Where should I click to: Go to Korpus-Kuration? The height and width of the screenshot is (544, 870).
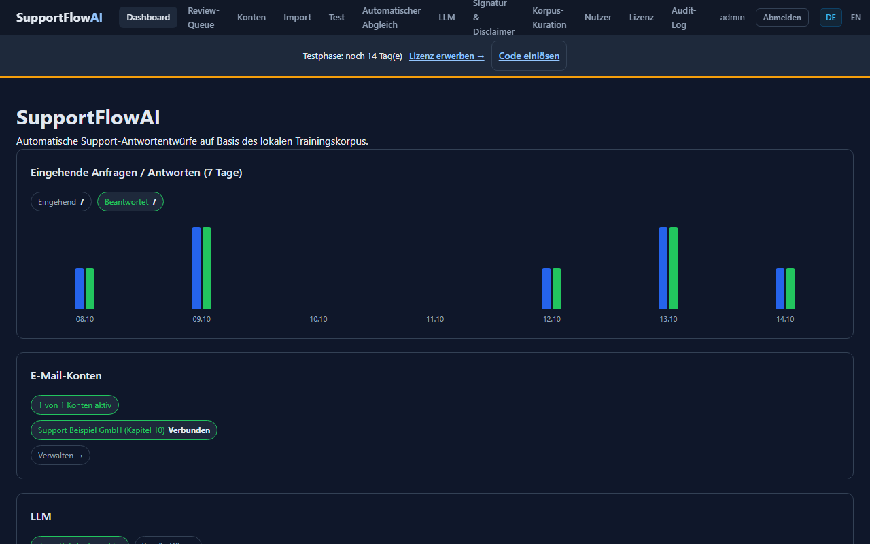(550, 18)
